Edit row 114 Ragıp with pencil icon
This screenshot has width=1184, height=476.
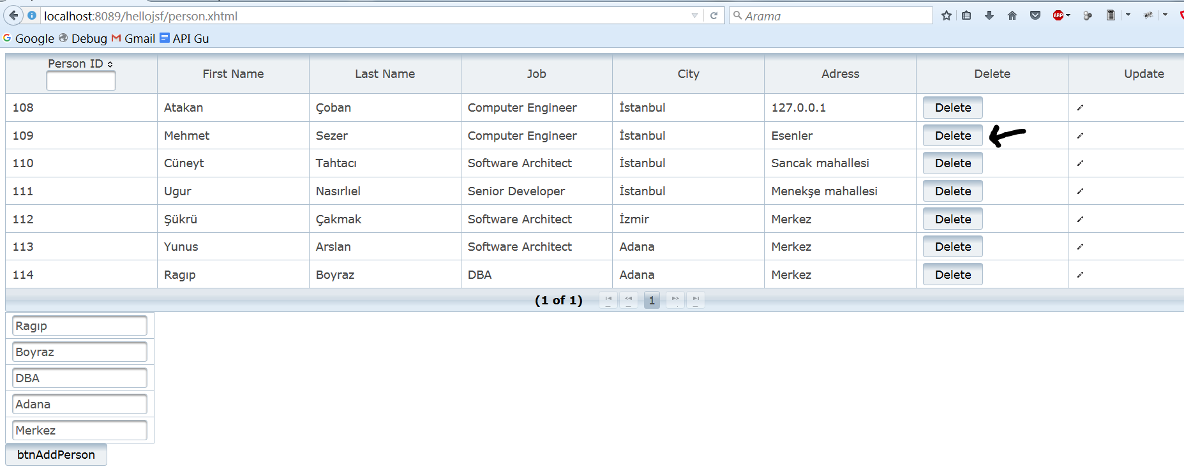1080,274
